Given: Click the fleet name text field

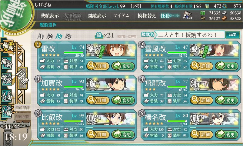Looking at the screenshot, I should tap(189, 35).
